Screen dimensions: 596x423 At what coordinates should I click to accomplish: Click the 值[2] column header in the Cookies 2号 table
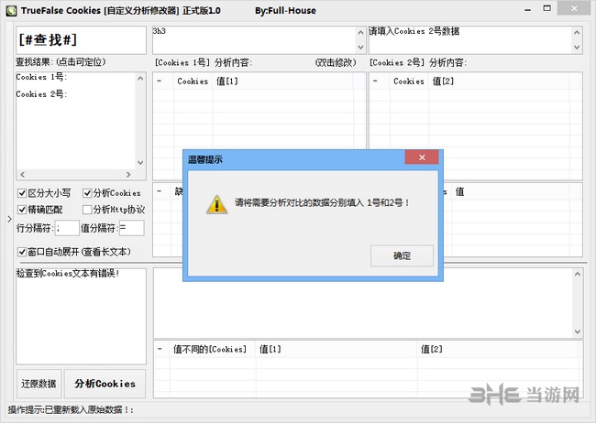point(499,81)
